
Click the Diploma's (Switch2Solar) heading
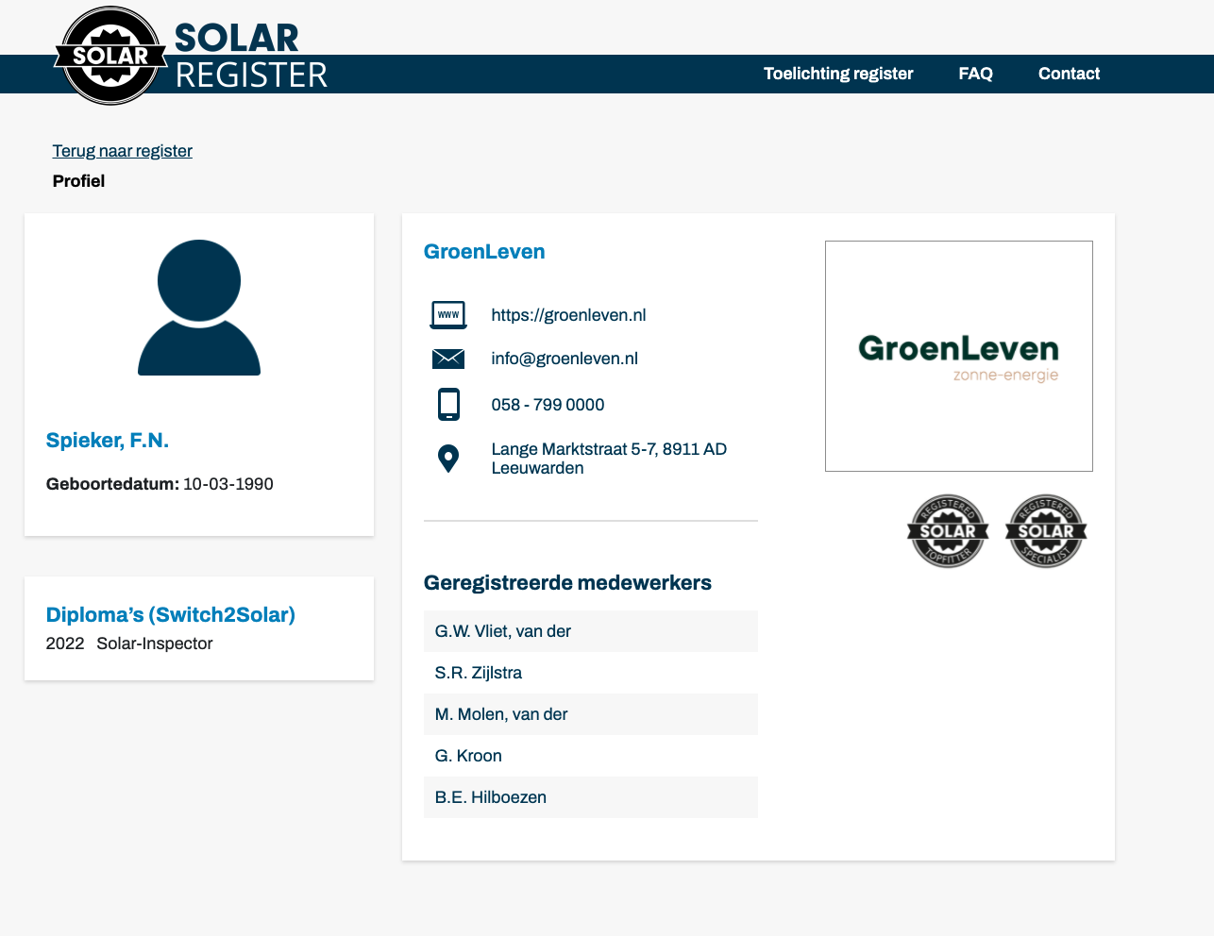point(171,615)
